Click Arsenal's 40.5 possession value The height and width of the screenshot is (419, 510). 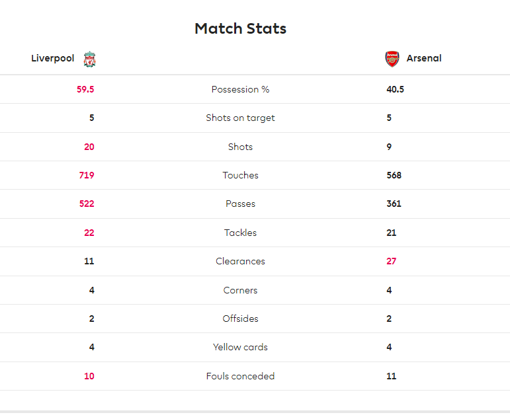click(x=395, y=89)
